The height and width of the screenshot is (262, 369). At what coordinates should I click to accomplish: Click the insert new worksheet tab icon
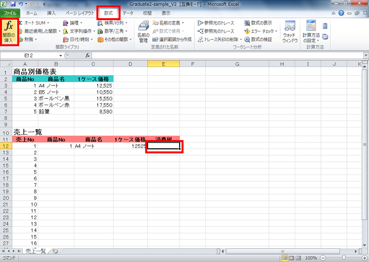[55, 251]
